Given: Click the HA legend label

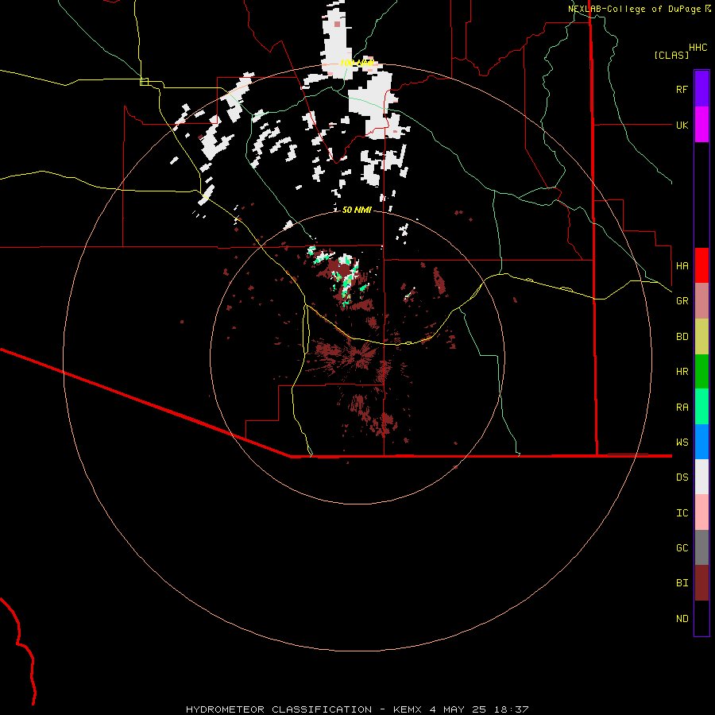Looking at the screenshot, I should (682, 265).
